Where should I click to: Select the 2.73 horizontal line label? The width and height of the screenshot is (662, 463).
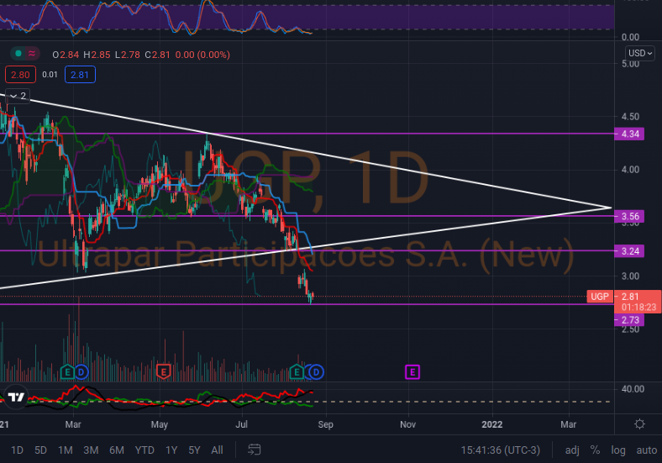click(x=629, y=320)
